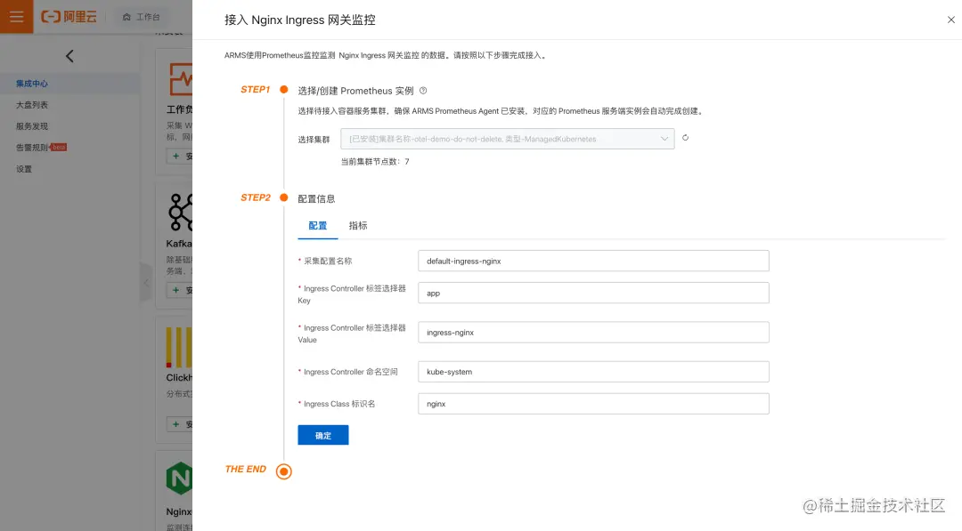Viewport: 962px width, 531px height.
Task: Open 设置 in the sidebar
Action: (x=24, y=169)
